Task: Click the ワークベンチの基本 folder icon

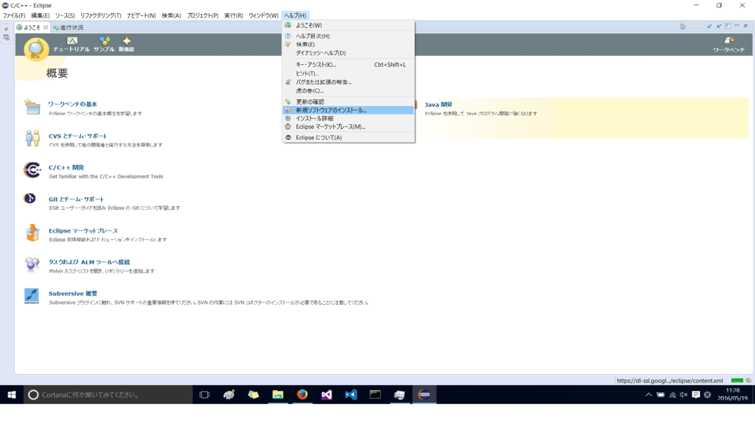Action: coord(32,107)
